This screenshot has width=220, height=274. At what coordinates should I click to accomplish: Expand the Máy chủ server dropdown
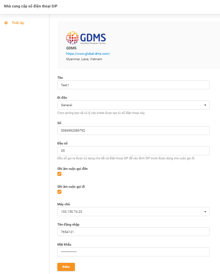(133, 211)
